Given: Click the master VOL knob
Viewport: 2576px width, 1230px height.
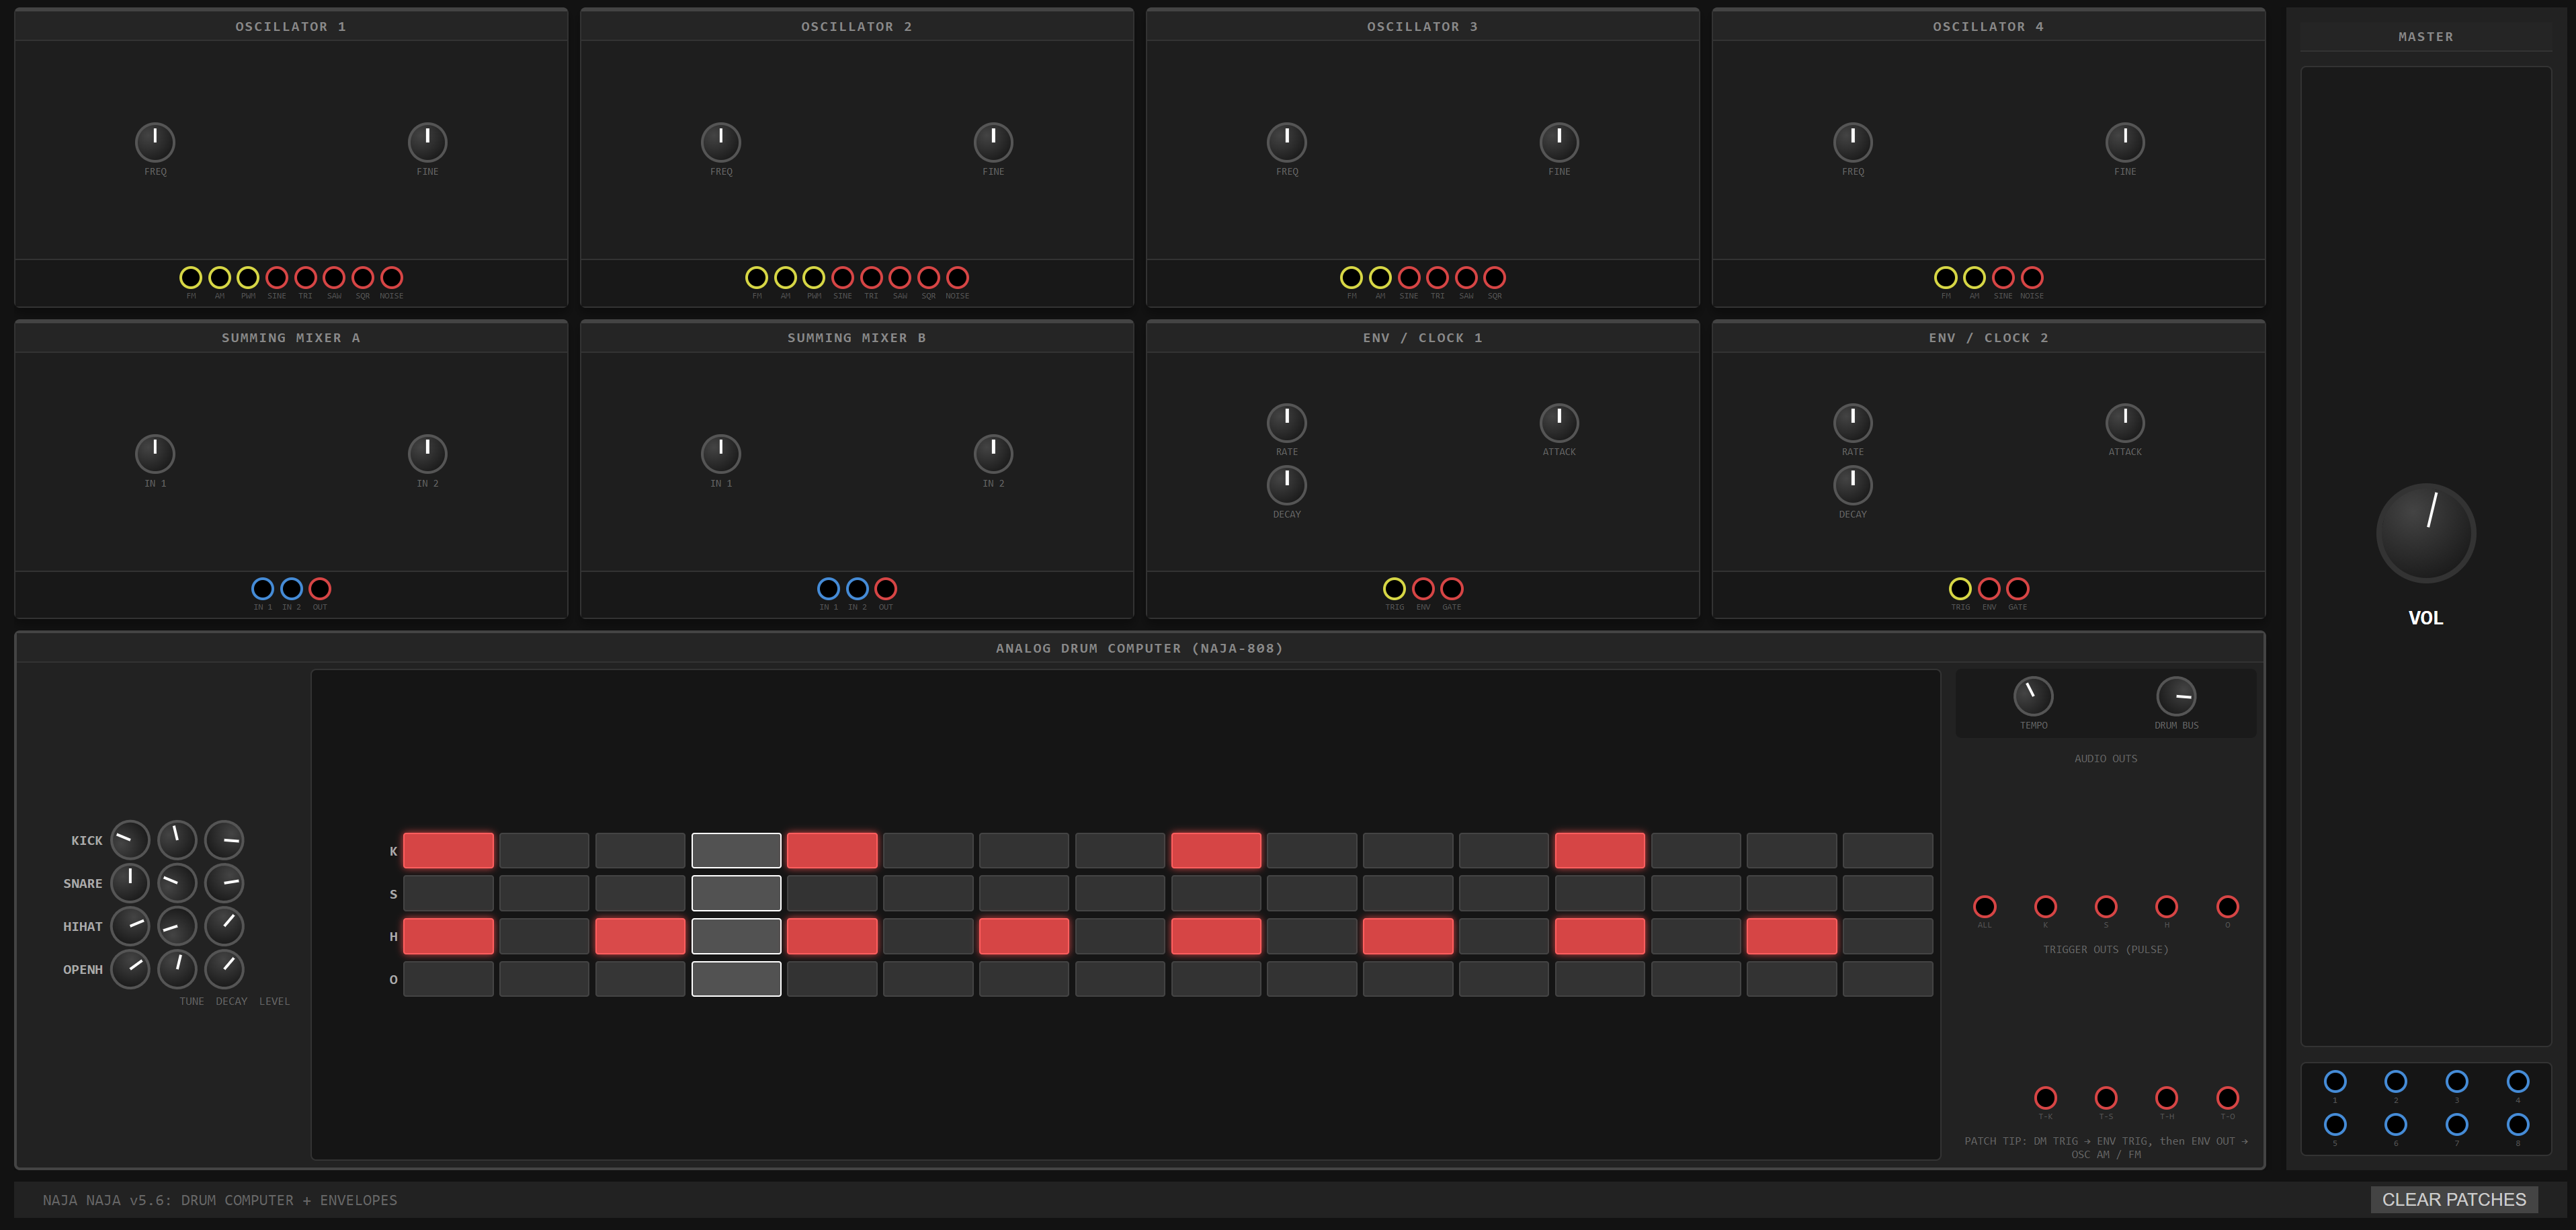Looking at the screenshot, I should pyautogui.click(x=2426, y=533).
